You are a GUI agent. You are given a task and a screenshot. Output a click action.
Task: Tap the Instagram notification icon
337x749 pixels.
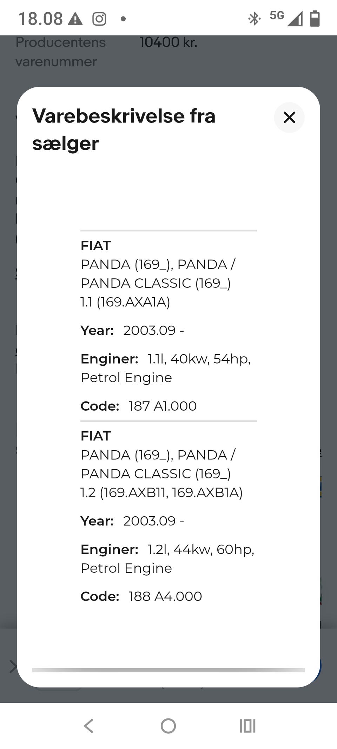coord(99,19)
